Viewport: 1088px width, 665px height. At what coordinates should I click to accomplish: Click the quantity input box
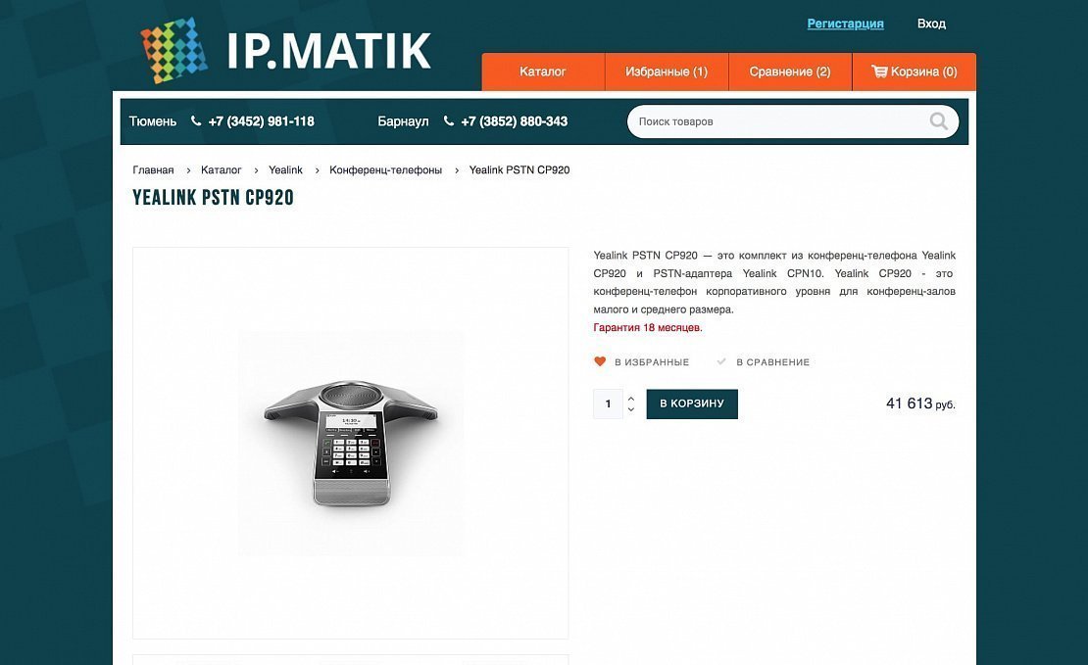[x=608, y=404]
